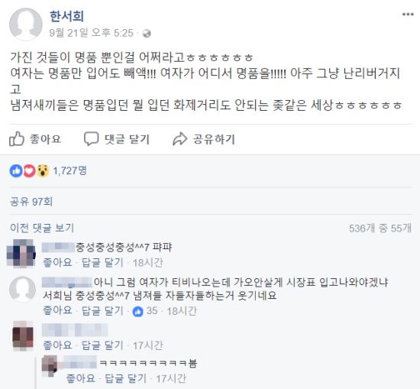
Task: Click the globe public-privacy icon
Action: [x=147, y=34]
